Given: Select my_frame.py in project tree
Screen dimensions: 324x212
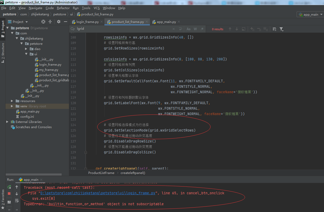Looking at the screenshot, I should click(x=49, y=70).
